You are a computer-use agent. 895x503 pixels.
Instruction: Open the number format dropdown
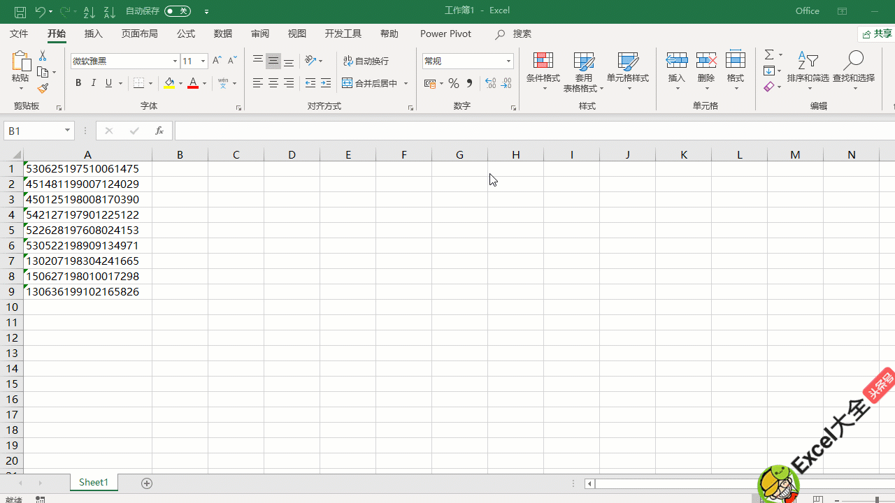coord(508,61)
